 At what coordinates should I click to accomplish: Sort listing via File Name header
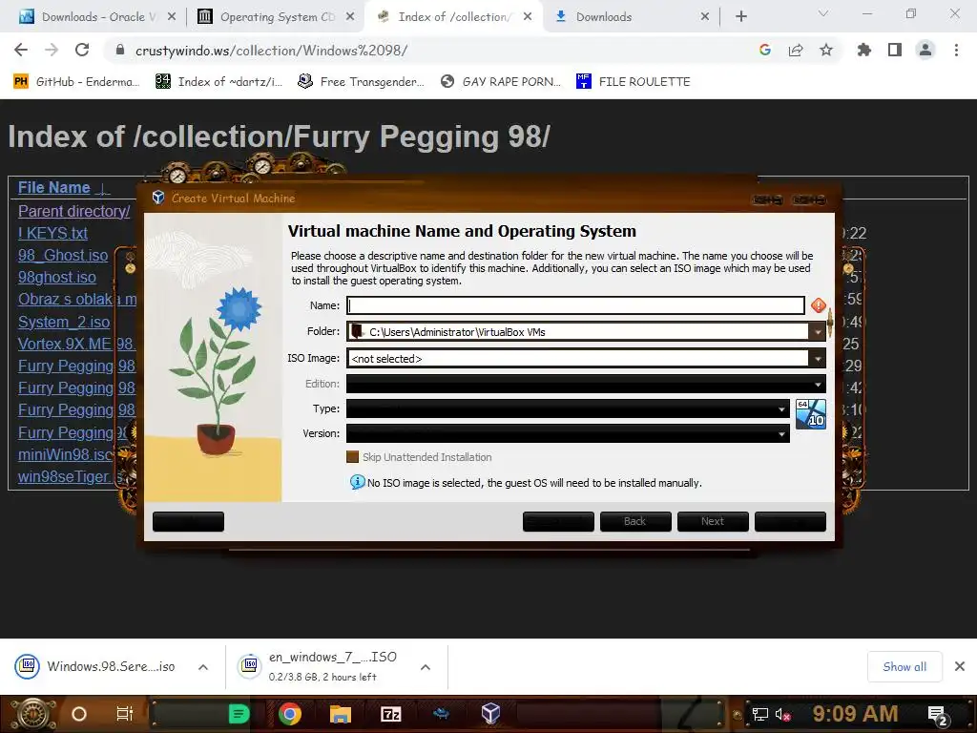point(54,188)
